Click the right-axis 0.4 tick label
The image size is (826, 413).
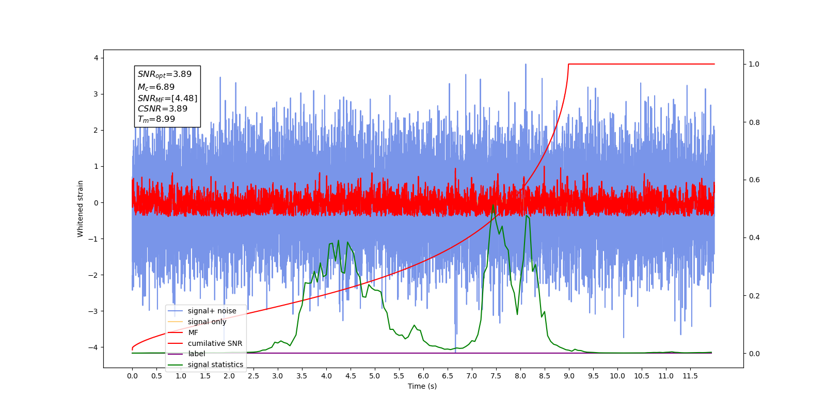[754, 237]
